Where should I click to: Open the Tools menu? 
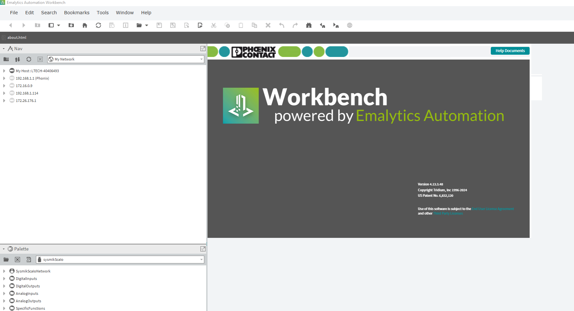(103, 13)
